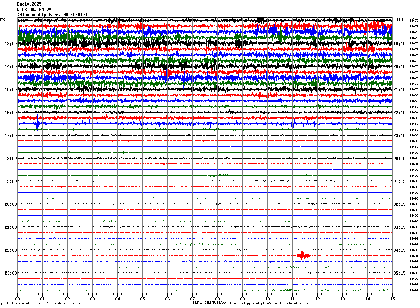Click the 19:15 UTC time label
Image resolution: width=420 pixels, height=308 pixels.
(400, 44)
